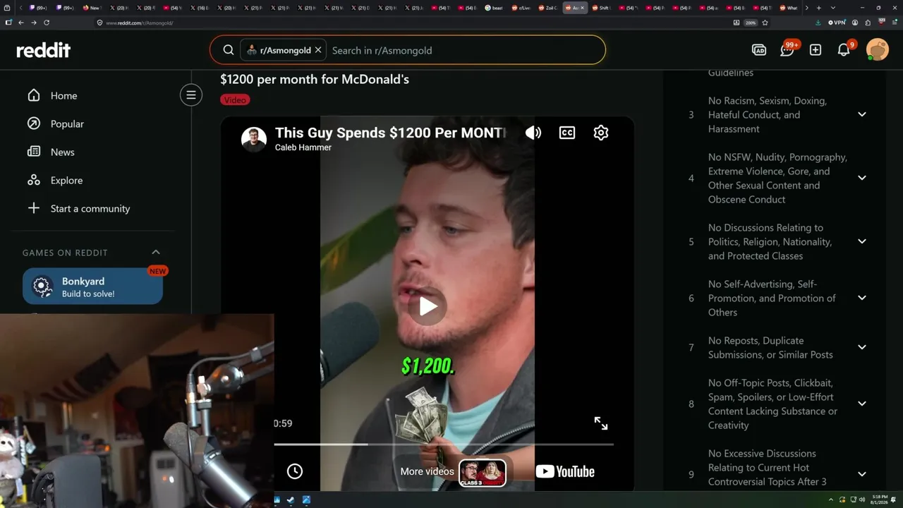The image size is (903, 508).
Task: Open the taskbar clock and date
Action: pyautogui.click(x=879, y=500)
